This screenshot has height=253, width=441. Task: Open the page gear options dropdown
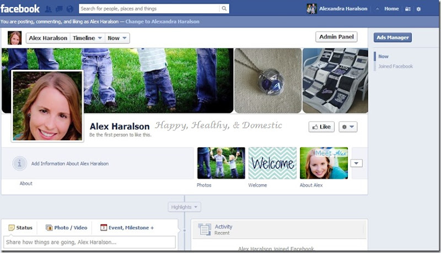[348, 127]
